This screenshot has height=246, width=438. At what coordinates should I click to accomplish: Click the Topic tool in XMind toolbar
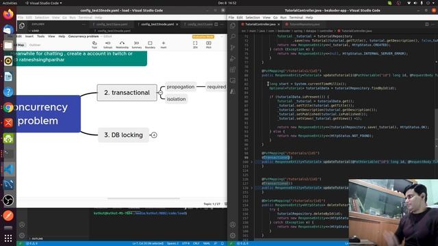[94, 44]
